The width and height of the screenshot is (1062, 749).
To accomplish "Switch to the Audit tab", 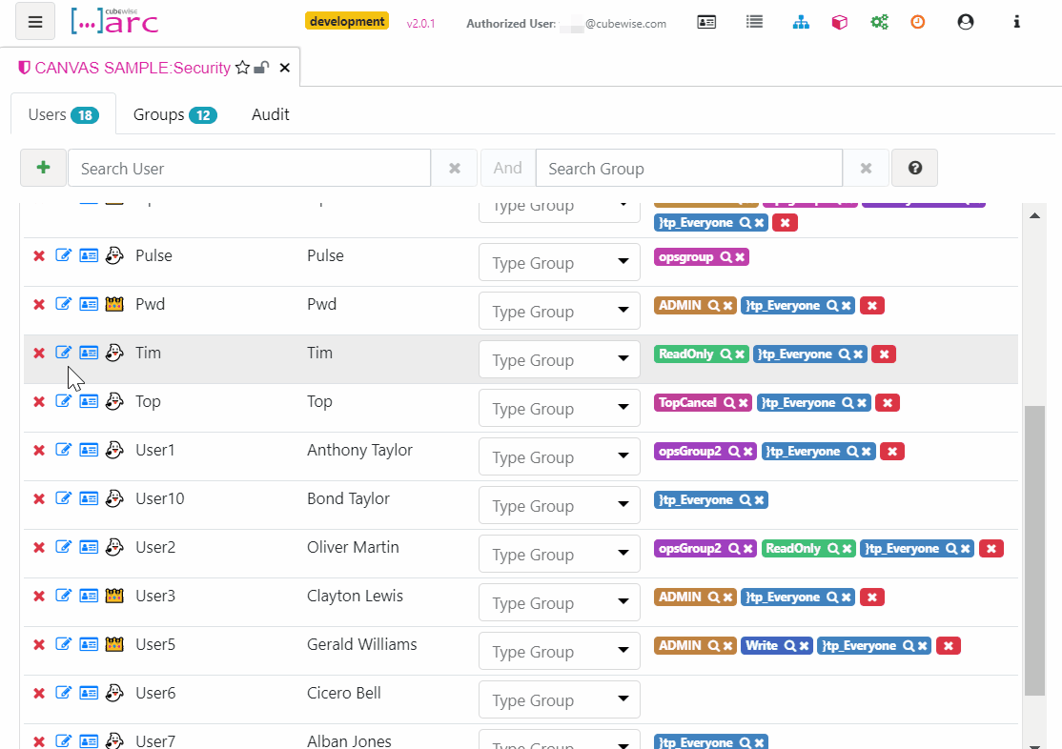I will click(270, 114).
